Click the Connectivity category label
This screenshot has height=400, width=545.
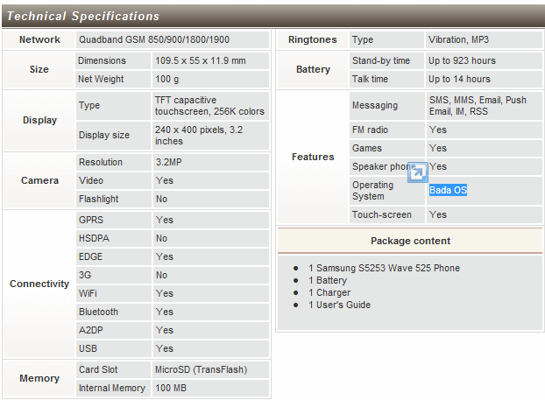click(x=39, y=284)
